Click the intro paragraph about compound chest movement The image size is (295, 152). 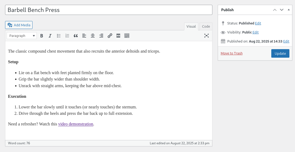(84, 51)
